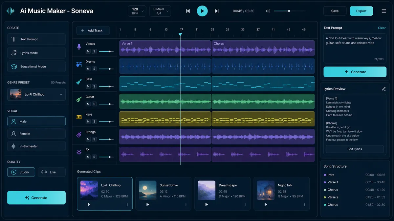Click Edit Lyrics
Image resolution: width=394 pixels, height=221 pixels.
pos(355,149)
